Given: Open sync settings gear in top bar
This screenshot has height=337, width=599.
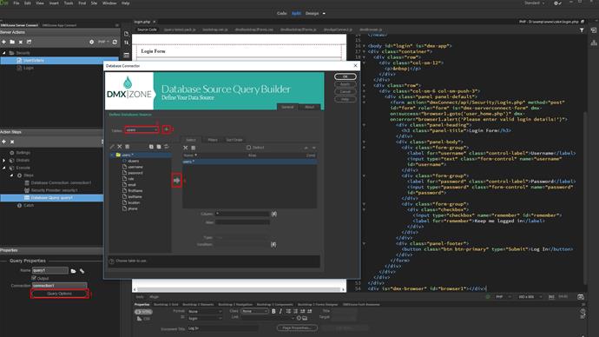Looking at the screenshot, I should [557, 3].
